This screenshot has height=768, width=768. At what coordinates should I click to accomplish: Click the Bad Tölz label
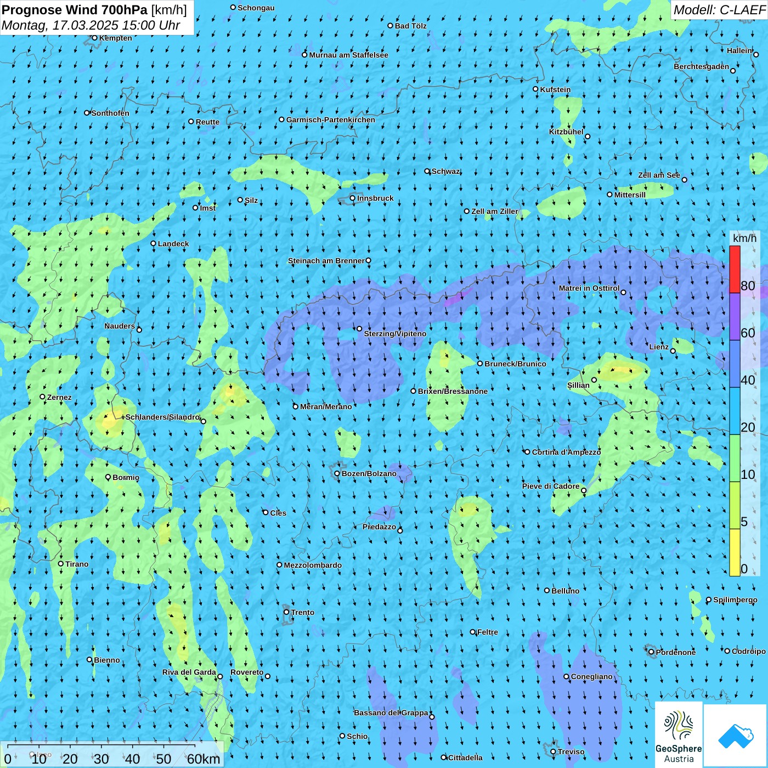pos(411,26)
